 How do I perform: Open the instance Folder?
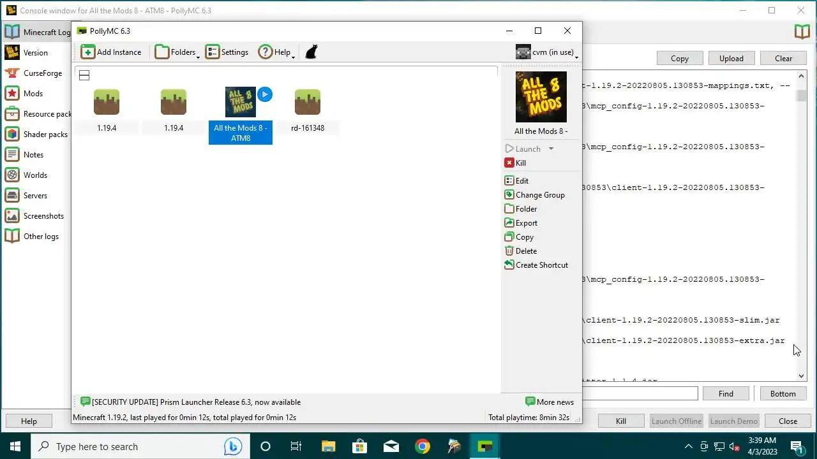point(521,209)
